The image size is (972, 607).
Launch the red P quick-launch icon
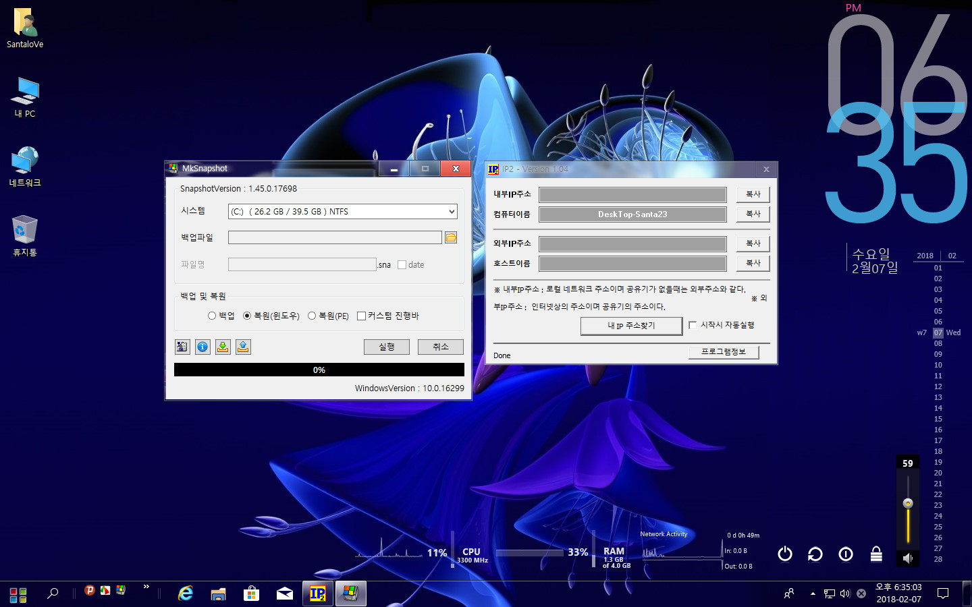click(x=89, y=590)
